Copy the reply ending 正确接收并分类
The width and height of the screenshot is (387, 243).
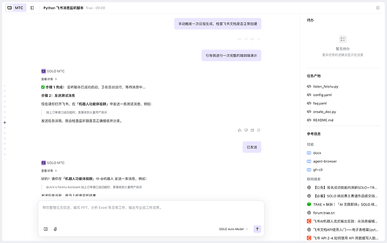coord(252,130)
